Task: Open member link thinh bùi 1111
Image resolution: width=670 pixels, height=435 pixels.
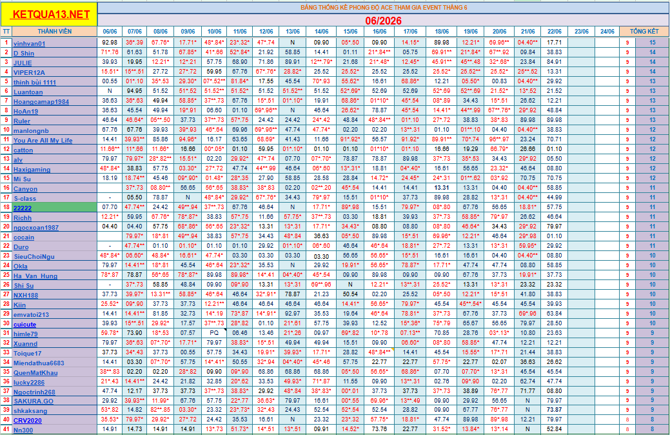Action: (x=35, y=83)
